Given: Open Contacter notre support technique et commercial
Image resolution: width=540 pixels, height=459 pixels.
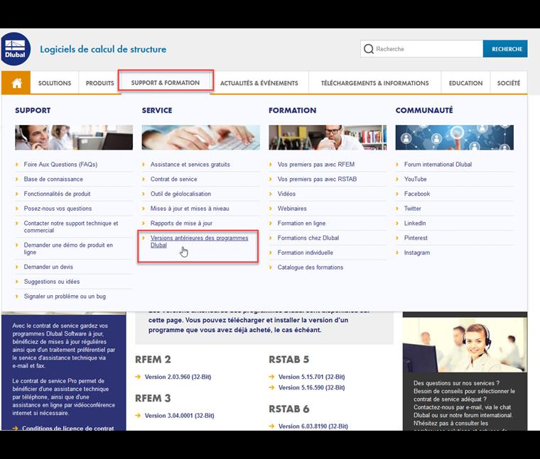Looking at the screenshot, I should [x=71, y=226].
